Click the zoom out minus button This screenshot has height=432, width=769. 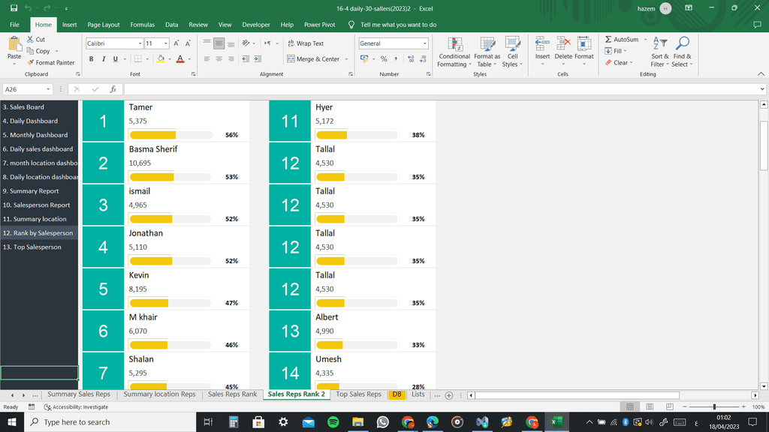pyautogui.click(x=685, y=407)
